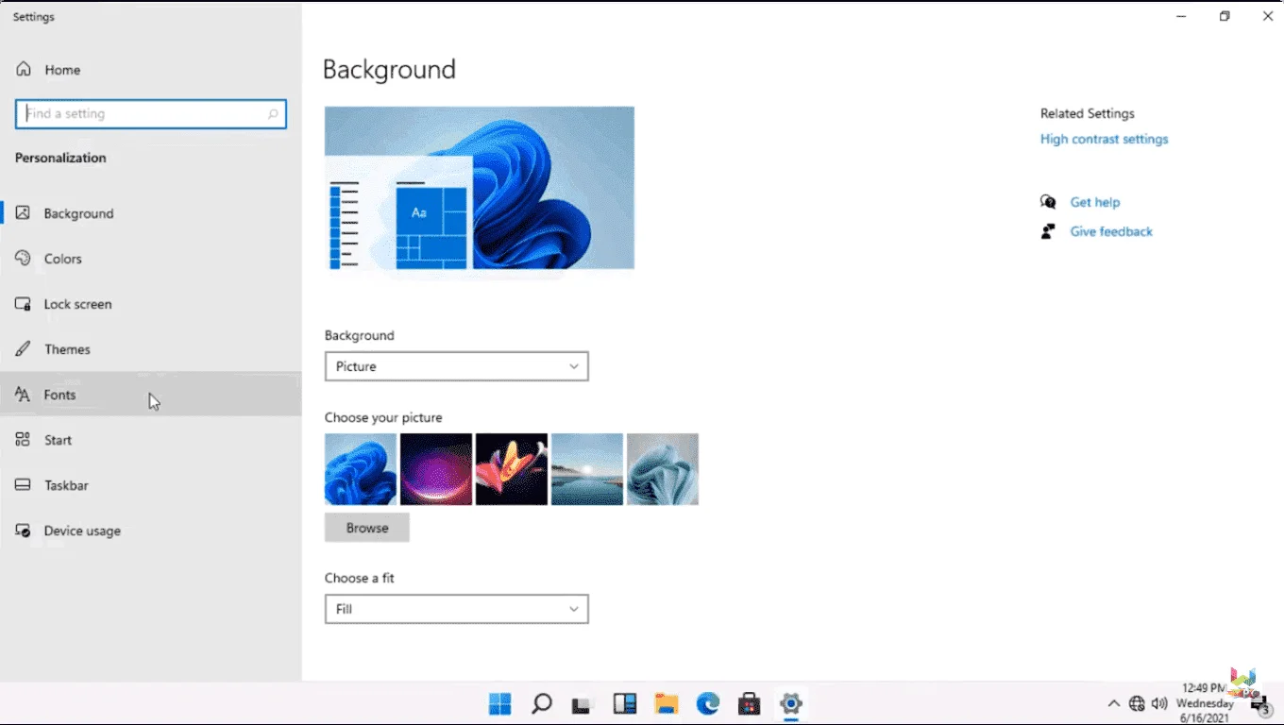
Task: Select the pale blue fabric wallpaper thumbnail
Action: (x=663, y=469)
